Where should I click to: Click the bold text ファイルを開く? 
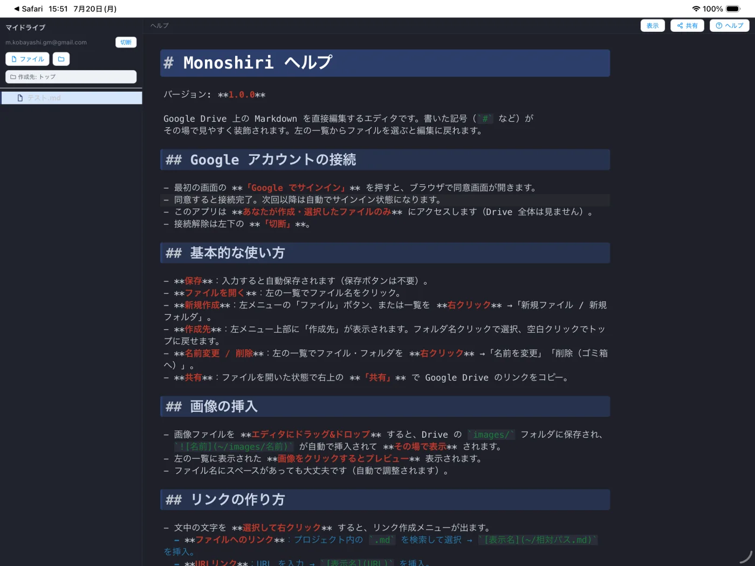point(215,293)
